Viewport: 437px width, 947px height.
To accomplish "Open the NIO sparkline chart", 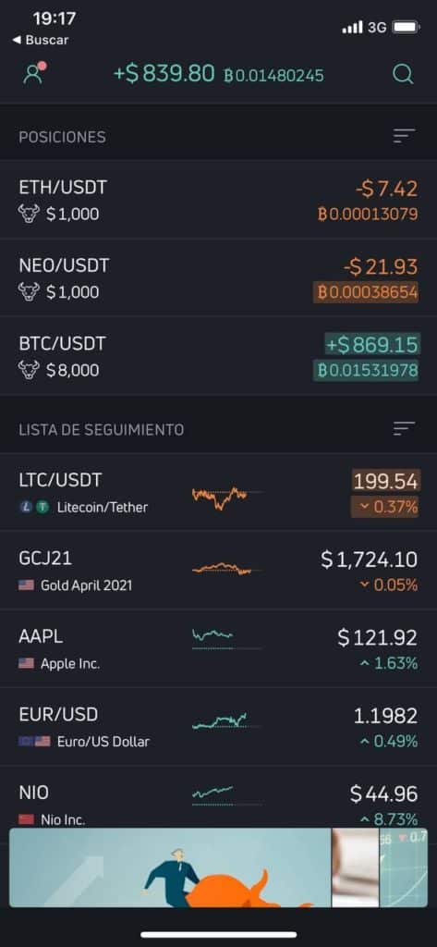I will click(x=227, y=794).
